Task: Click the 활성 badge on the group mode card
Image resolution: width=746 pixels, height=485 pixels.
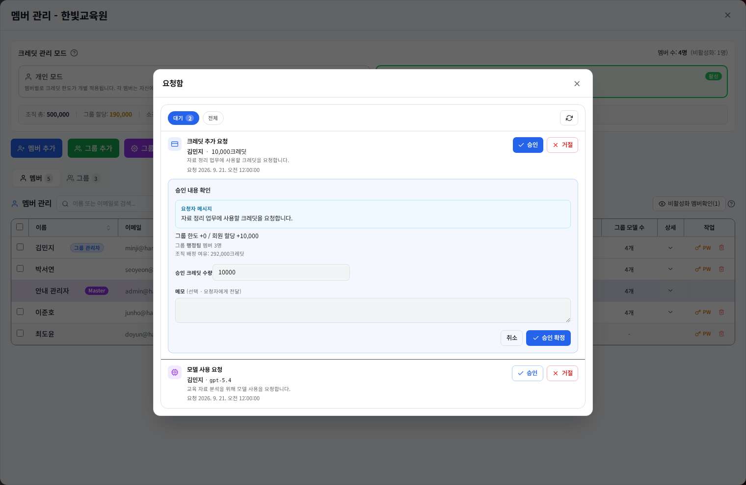Action: coord(714,76)
